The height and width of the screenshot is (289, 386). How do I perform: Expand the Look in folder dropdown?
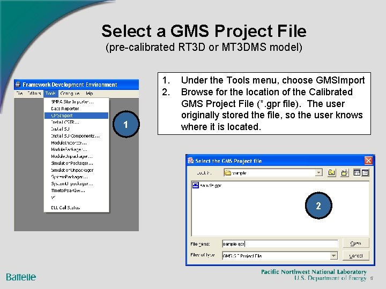tap(318, 173)
